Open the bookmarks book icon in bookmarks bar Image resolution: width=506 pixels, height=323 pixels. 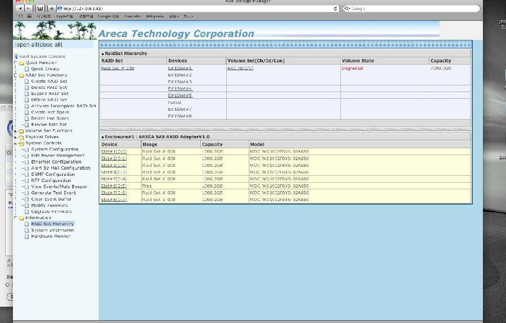click(20, 16)
